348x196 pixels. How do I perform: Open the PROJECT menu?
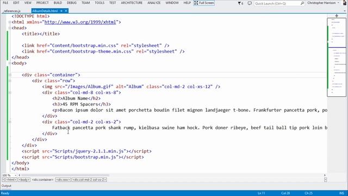pyautogui.click(x=42, y=3)
